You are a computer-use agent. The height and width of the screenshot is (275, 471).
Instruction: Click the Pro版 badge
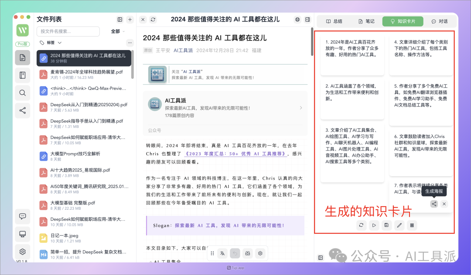coord(23,44)
